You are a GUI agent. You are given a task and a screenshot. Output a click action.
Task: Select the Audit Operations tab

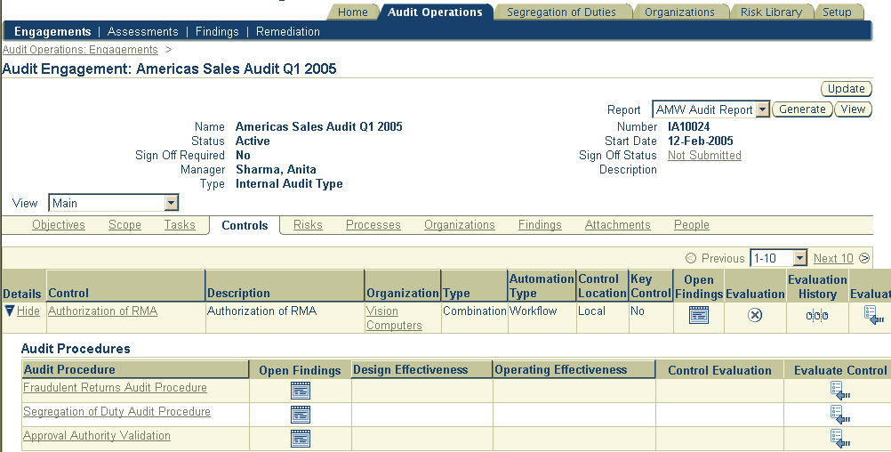[435, 12]
